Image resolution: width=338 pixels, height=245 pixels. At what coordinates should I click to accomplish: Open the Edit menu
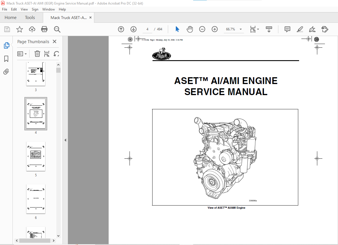coord(14,9)
